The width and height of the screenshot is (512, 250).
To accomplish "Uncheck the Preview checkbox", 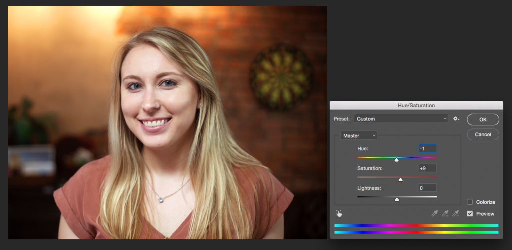I will pyautogui.click(x=470, y=214).
